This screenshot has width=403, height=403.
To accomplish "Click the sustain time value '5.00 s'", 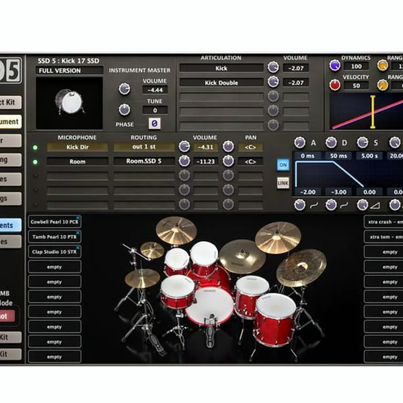I will [369, 156].
